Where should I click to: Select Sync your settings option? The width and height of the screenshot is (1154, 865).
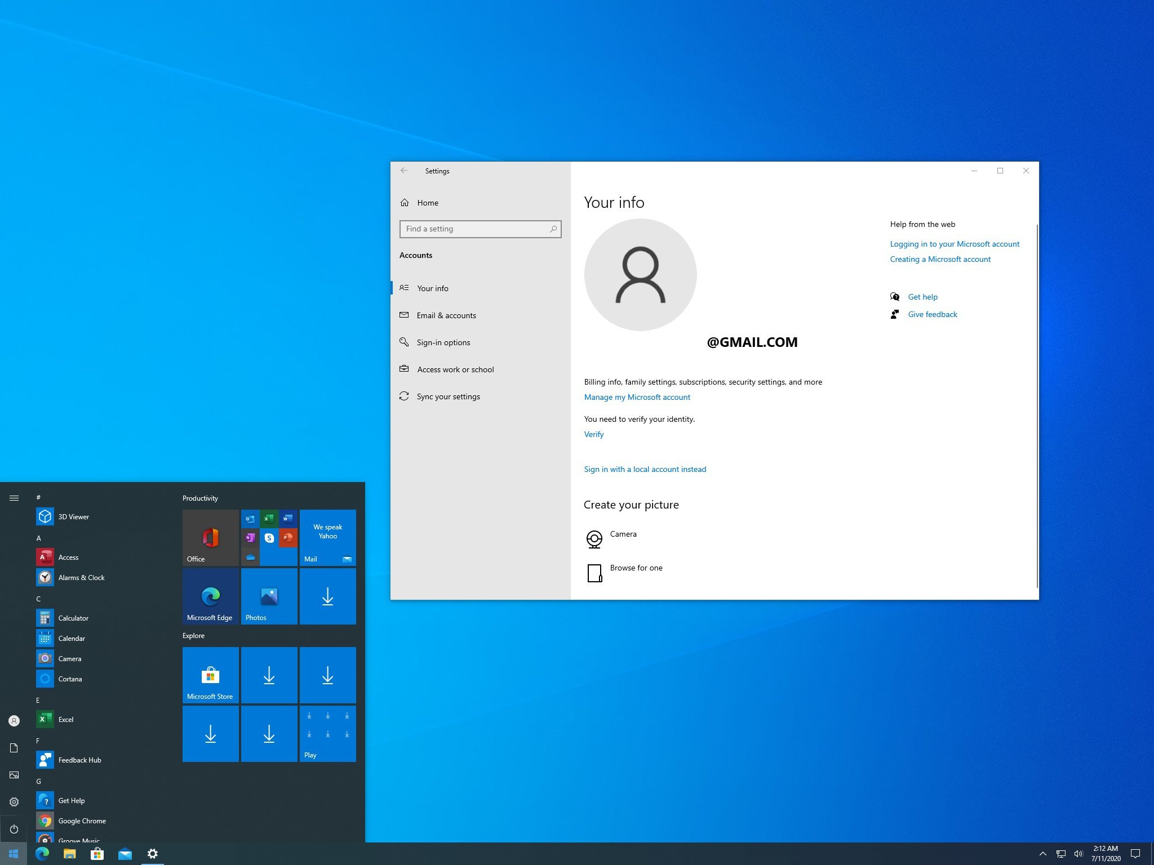click(x=449, y=395)
